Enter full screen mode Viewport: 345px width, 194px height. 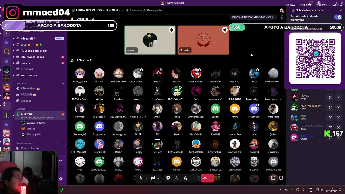281,178
